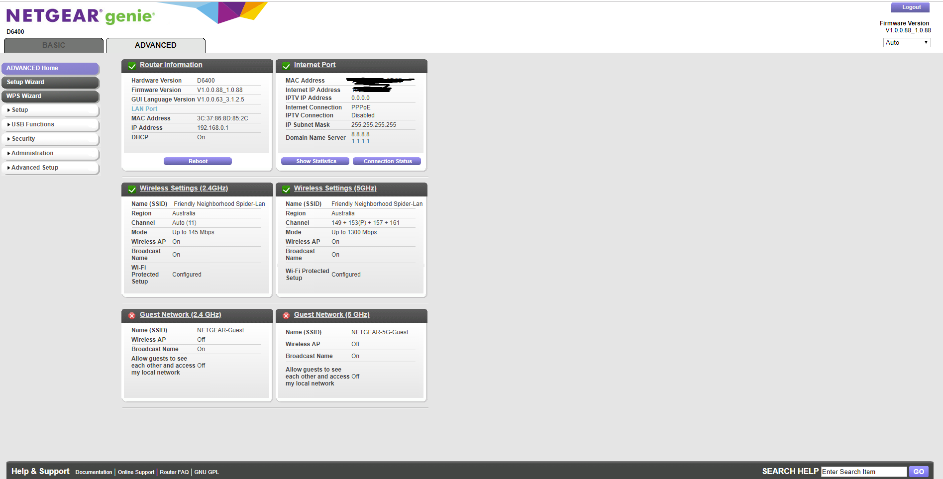Expand the USB Functions menu section
The width and height of the screenshot is (943, 479).
[x=50, y=124]
